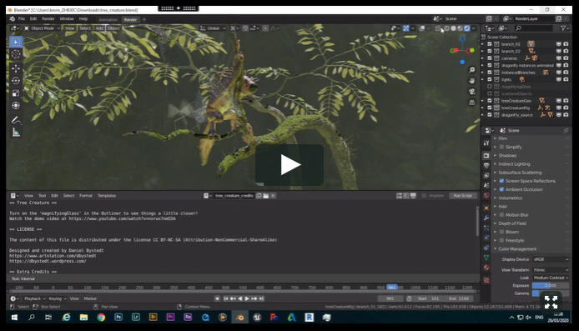The width and height of the screenshot is (579, 331).
Task: Click the viewport zoom magnifier icon
Action: click(471, 70)
